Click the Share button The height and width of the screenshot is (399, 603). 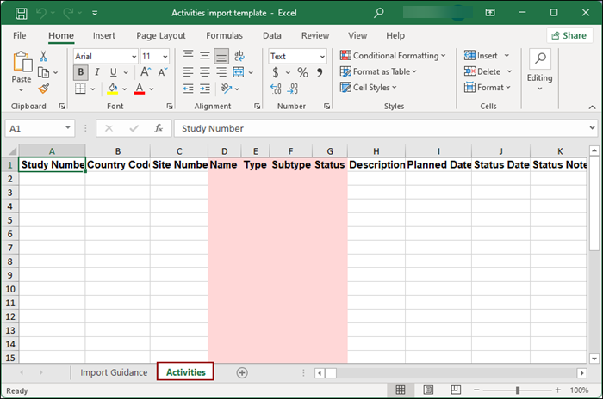pyautogui.click(x=568, y=35)
